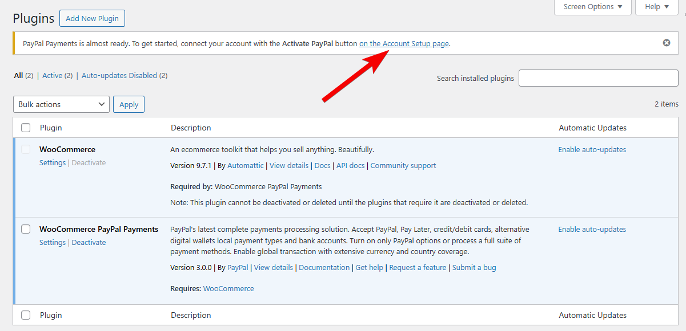Click the search installed plugins field
The width and height of the screenshot is (686, 331).
(x=598, y=78)
